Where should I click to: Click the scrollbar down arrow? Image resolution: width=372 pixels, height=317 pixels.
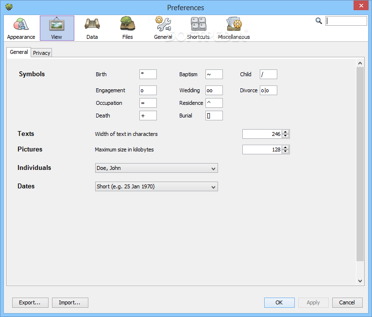click(360, 281)
